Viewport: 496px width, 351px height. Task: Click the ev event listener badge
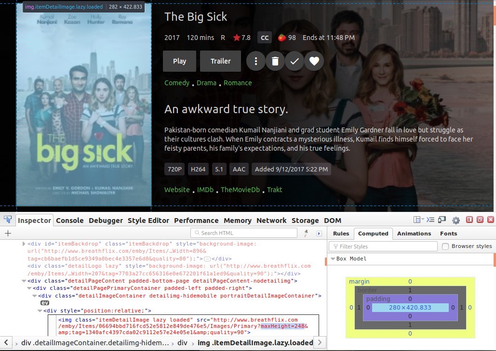tap(45, 303)
